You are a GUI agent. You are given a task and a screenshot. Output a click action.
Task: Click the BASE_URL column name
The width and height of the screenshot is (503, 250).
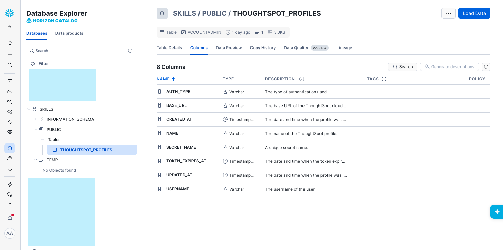176,105
